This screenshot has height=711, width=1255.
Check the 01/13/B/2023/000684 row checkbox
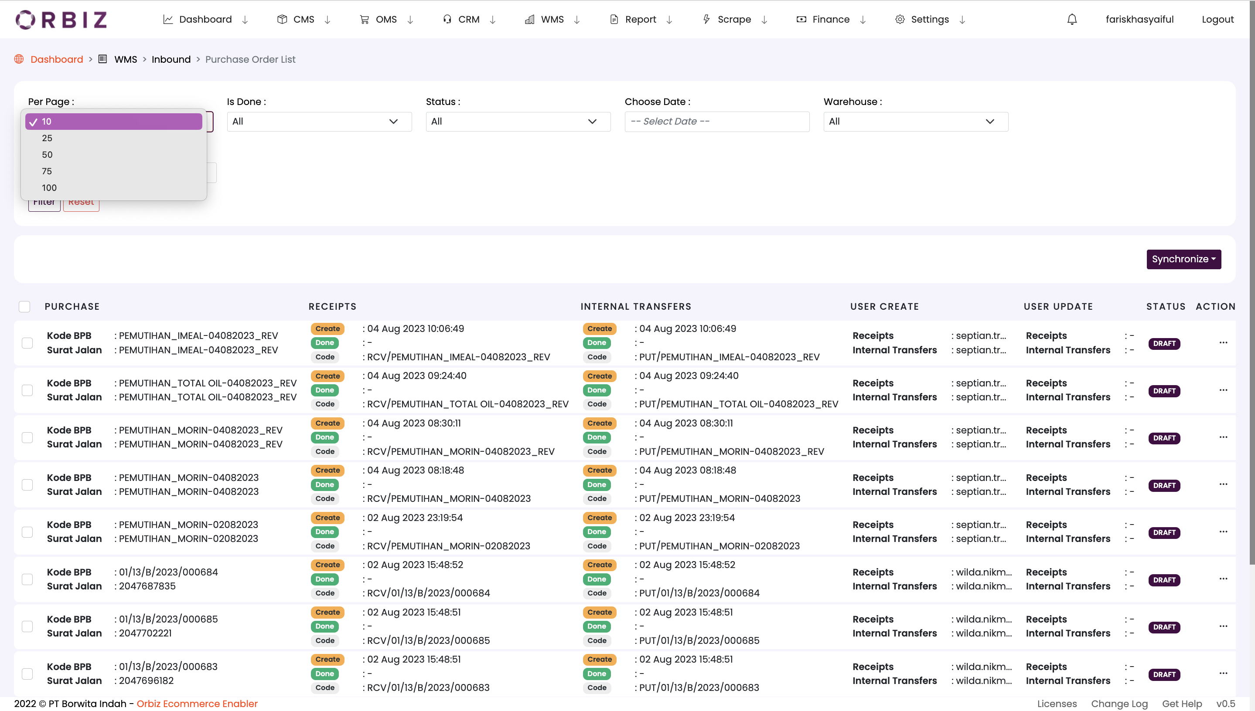pos(27,579)
